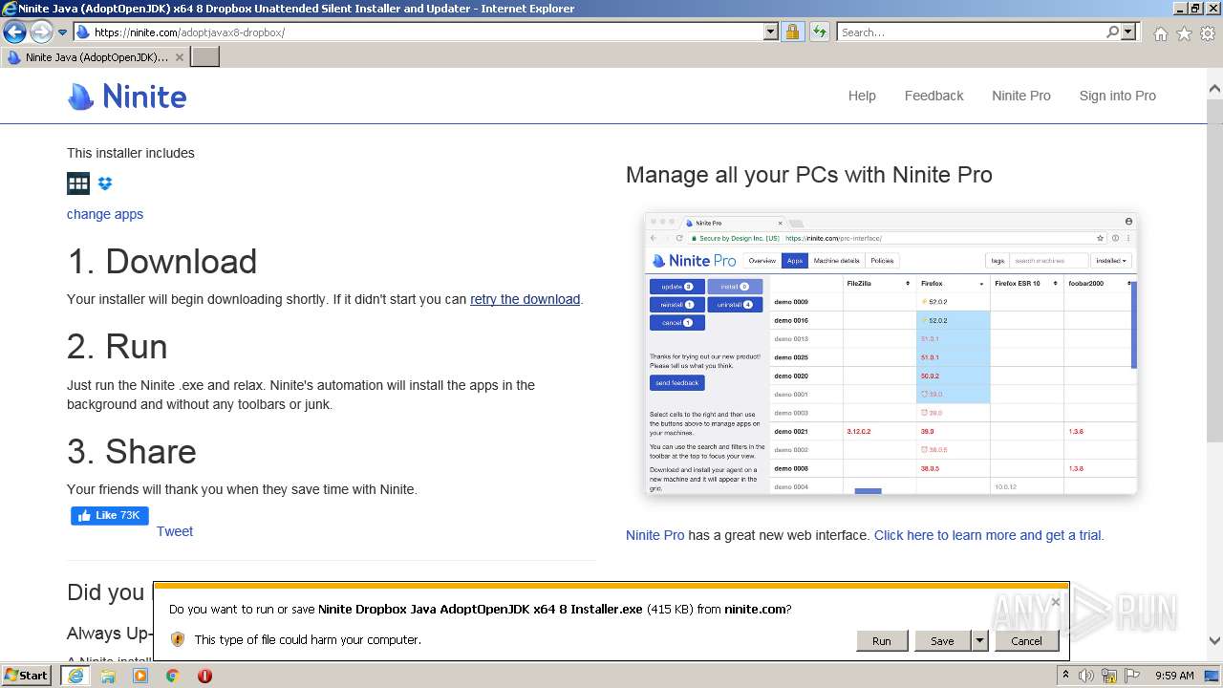Click the page scrollbar up arrow

tap(1214, 88)
